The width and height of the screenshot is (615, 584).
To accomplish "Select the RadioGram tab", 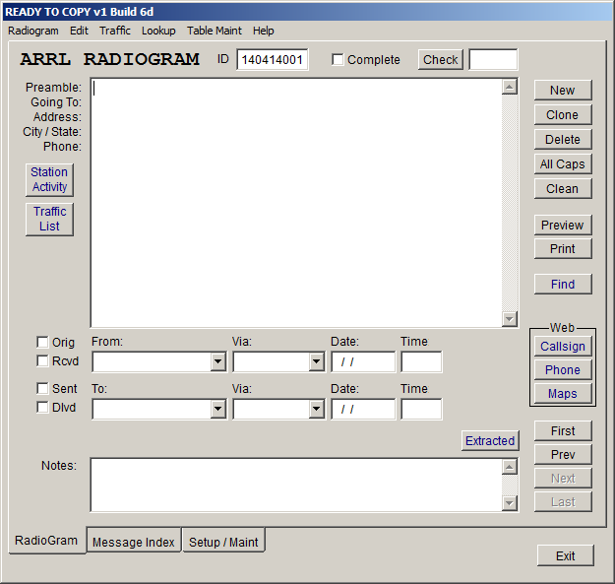I will pyautogui.click(x=46, y=541).
